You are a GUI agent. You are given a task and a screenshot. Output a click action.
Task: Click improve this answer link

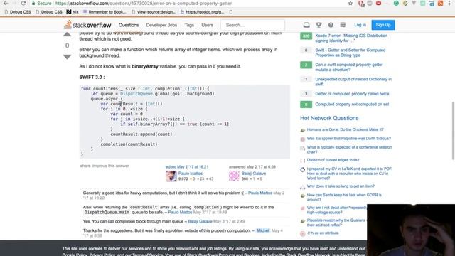[x=111, y=166]
